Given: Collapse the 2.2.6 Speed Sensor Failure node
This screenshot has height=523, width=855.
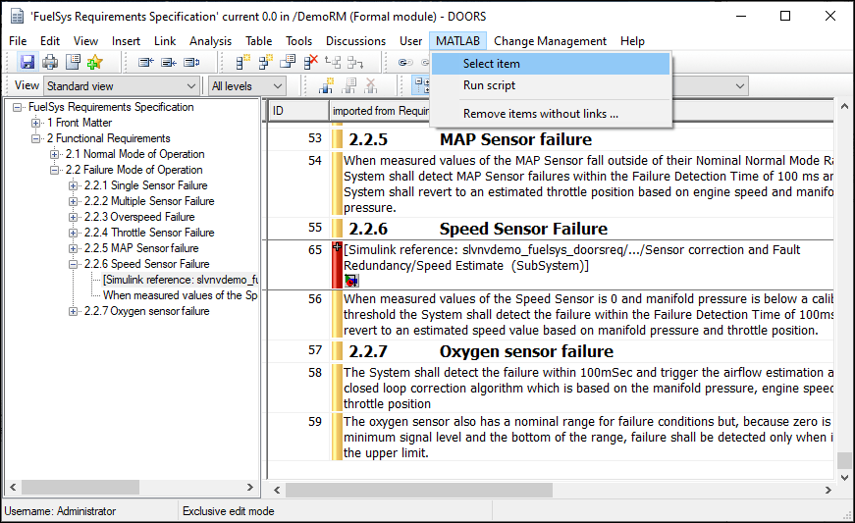Looking at the screenshot, I should coord(74,264).
